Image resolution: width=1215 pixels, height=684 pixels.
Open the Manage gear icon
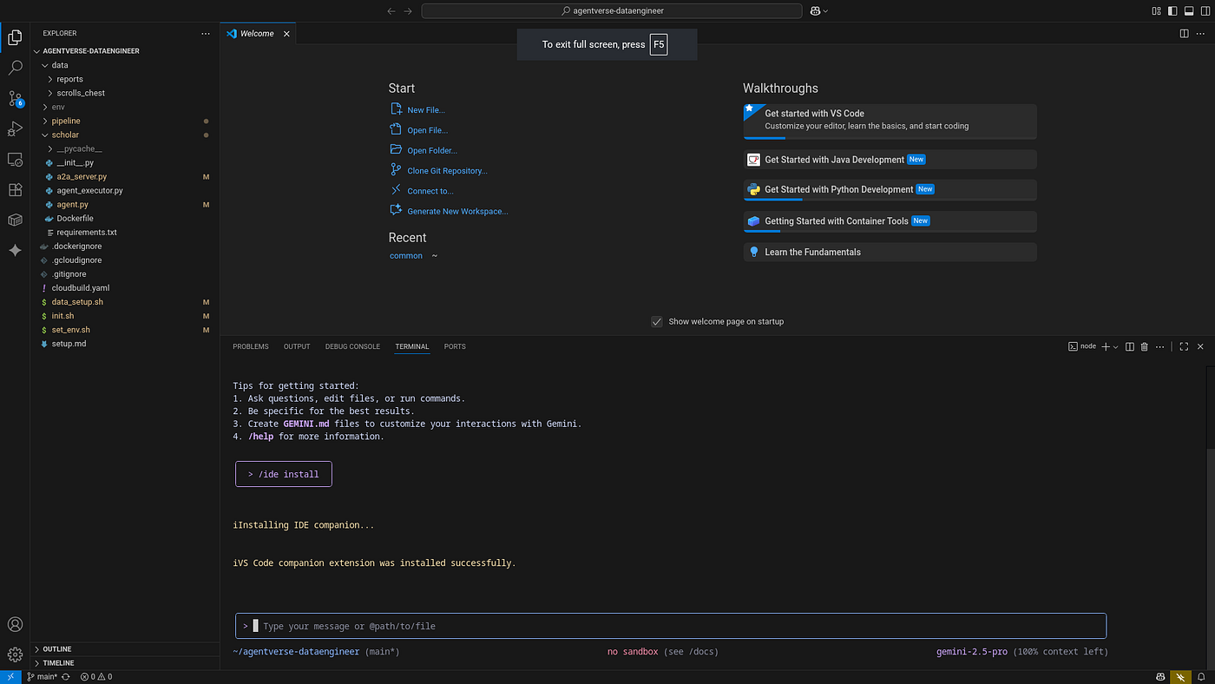pos(15,654)
